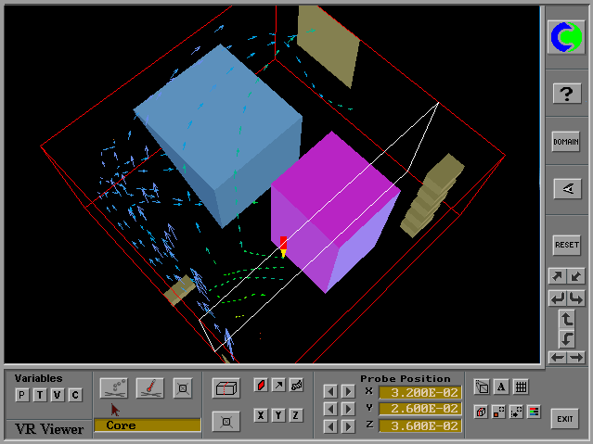
Task: Select the C variable button
Action: click(x=75, y=395)
